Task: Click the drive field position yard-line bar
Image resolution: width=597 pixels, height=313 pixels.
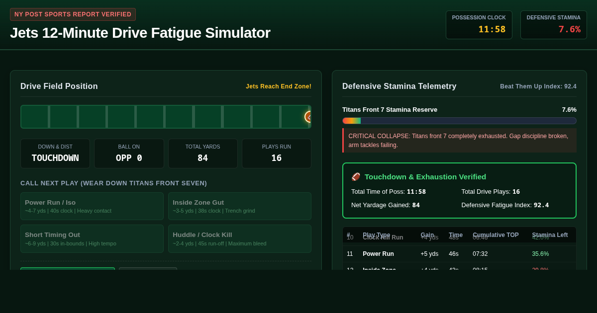Action: tap(166, 117)
